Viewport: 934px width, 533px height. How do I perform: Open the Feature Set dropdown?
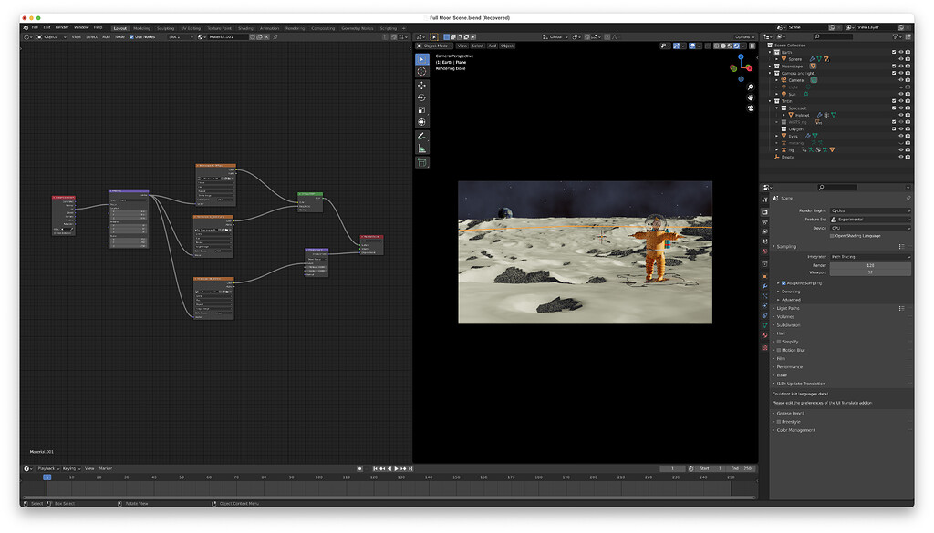point(870,220)
